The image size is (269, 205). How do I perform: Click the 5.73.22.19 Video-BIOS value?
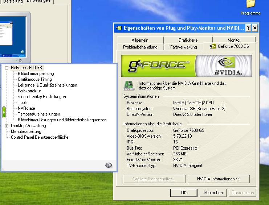click(x=182, y=136)
